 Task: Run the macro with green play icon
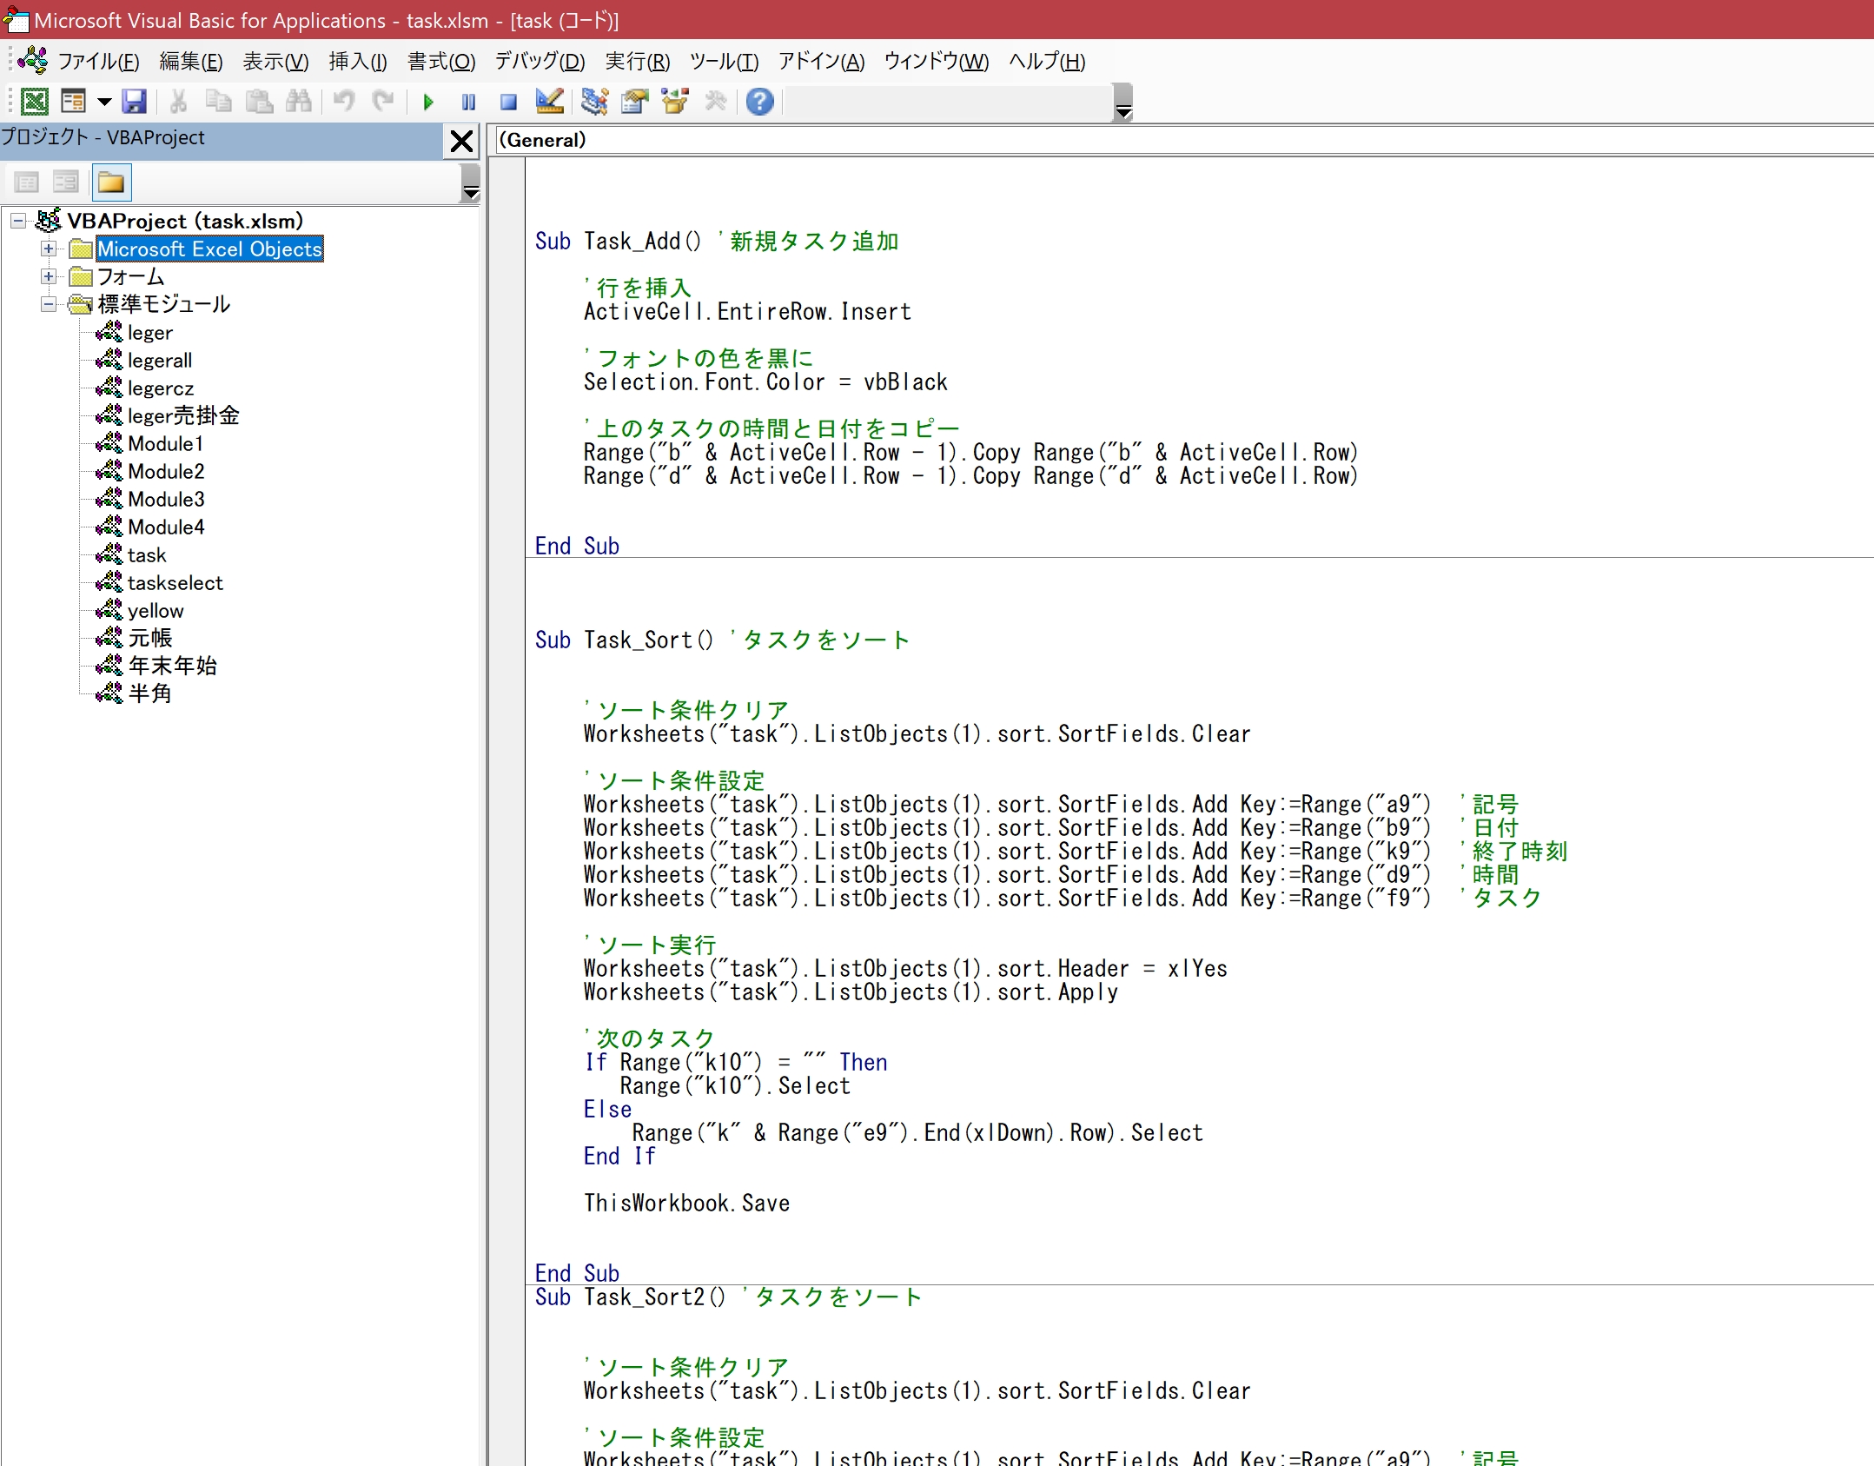click(x=428, y=102)
